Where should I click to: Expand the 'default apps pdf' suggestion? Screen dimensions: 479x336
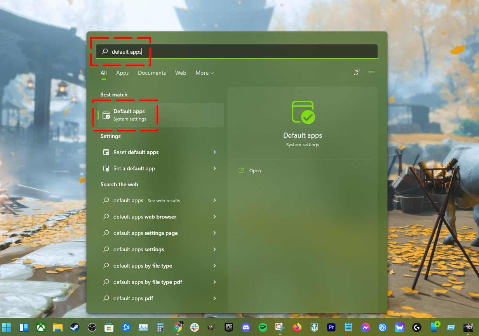click(x=214, y=298)
